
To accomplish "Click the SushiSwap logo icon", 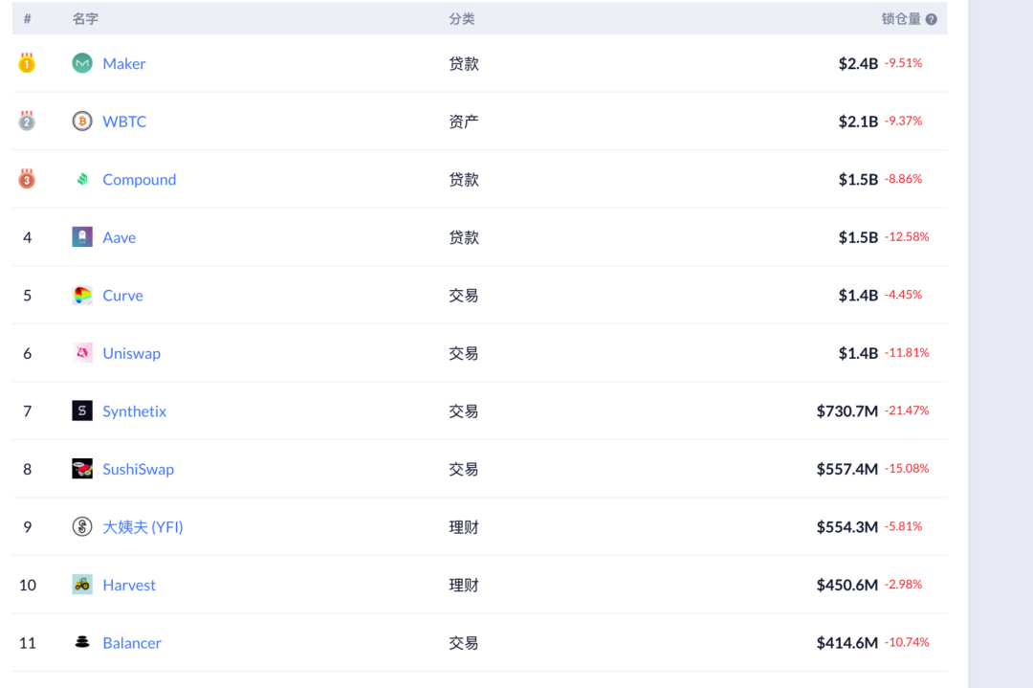I will click(82, 469).
